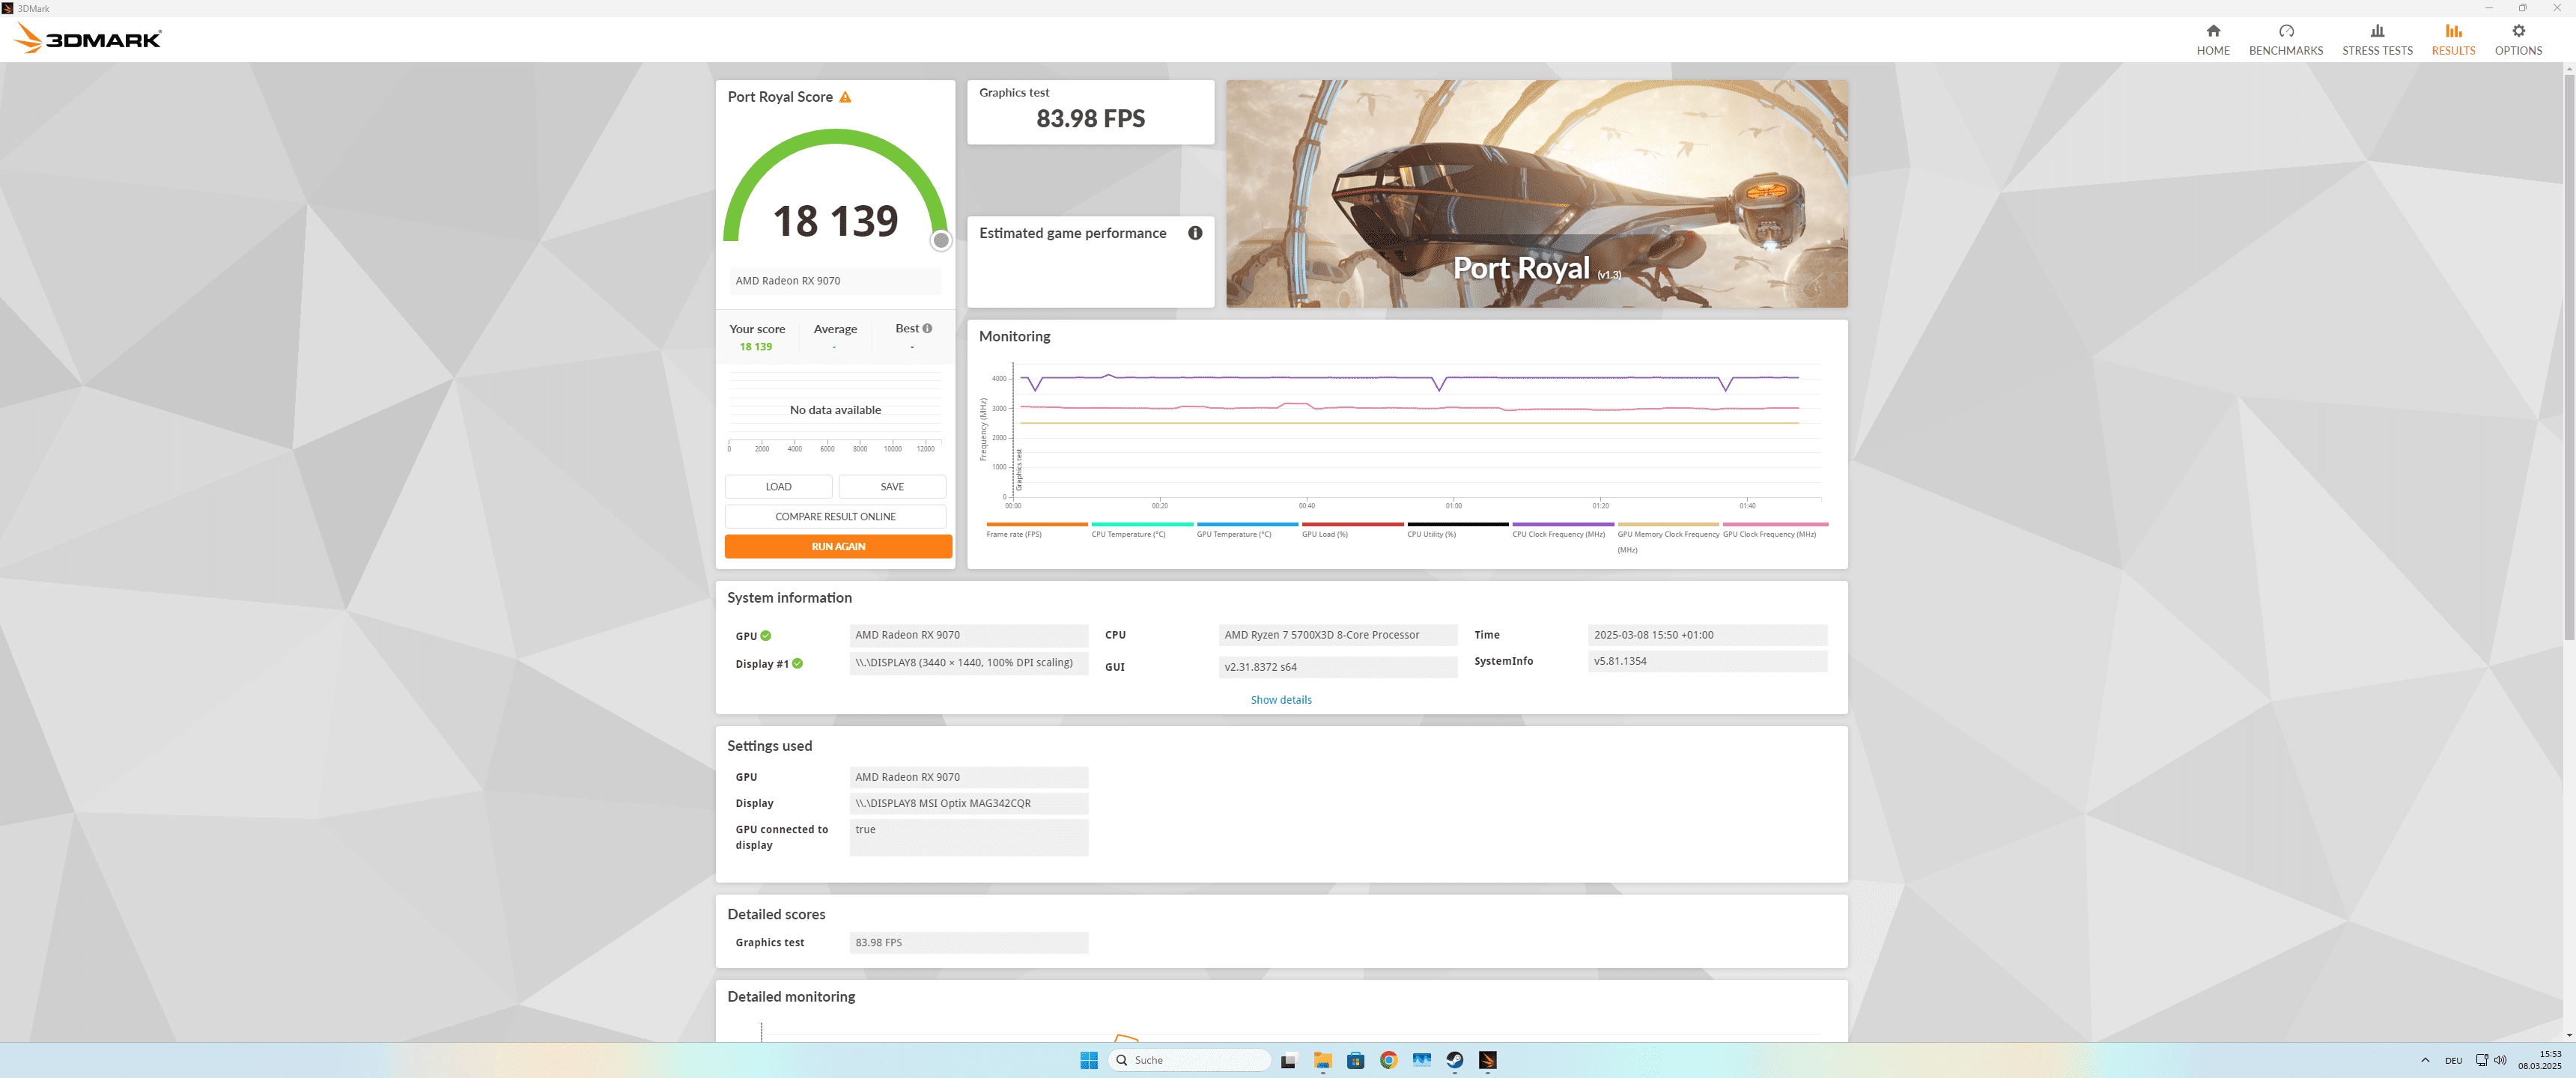Open the Benchmarks tab
Screen dimensions: 2576x1078
click(2285, 39)
